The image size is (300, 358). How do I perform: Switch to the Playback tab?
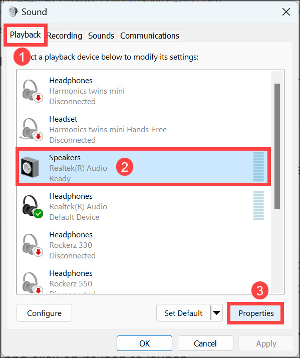click(x=26, y=35)
